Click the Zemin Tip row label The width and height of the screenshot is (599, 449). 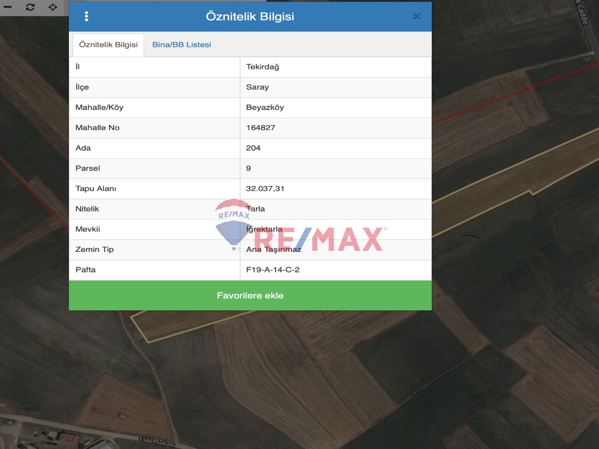point(94,249)
